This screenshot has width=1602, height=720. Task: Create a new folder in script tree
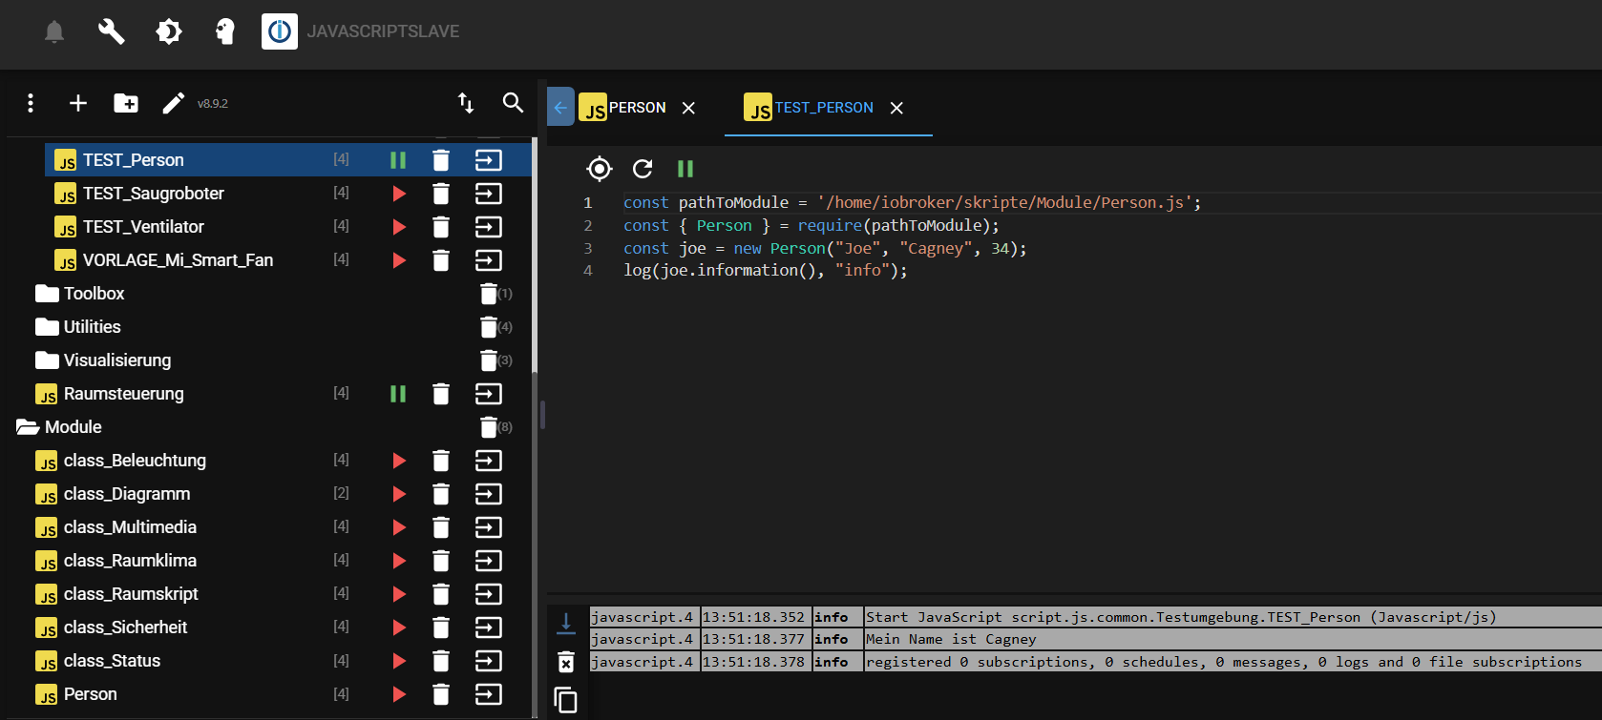click(x=126, y=103)
